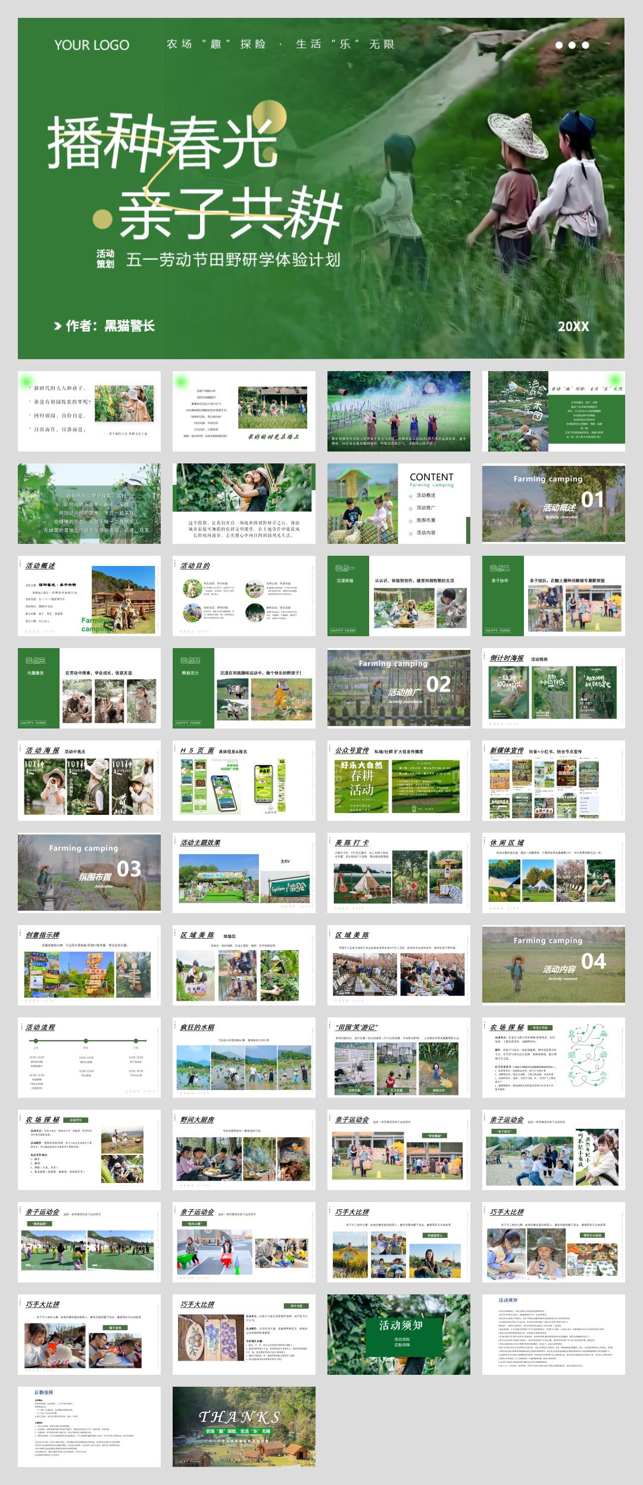Open 巧手大比拼 slide with scarecrow photo

pyautogui.click(x=399, y=1242)
